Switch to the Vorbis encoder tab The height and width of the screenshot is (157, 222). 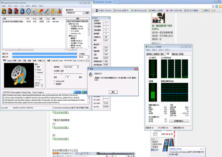pyautogui.click(x=61, y=60)
